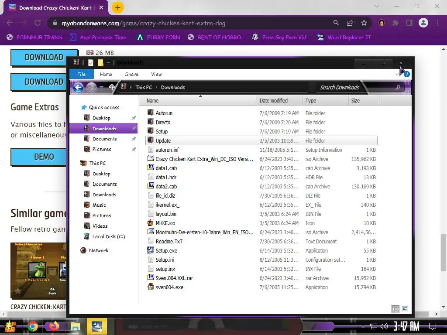The width and height of the screenshot is (447, 335).
Task: Show hidden system tray icons chevron
Action: coord(363,326)
